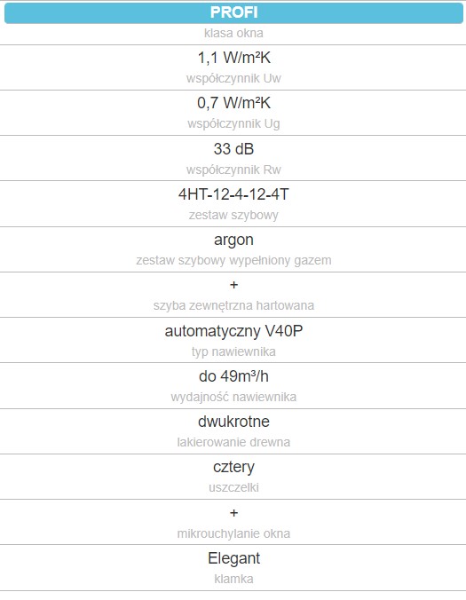The image size is (466, 600).
Task: Click the typ nawiewnika label
Action: (233, 351)
